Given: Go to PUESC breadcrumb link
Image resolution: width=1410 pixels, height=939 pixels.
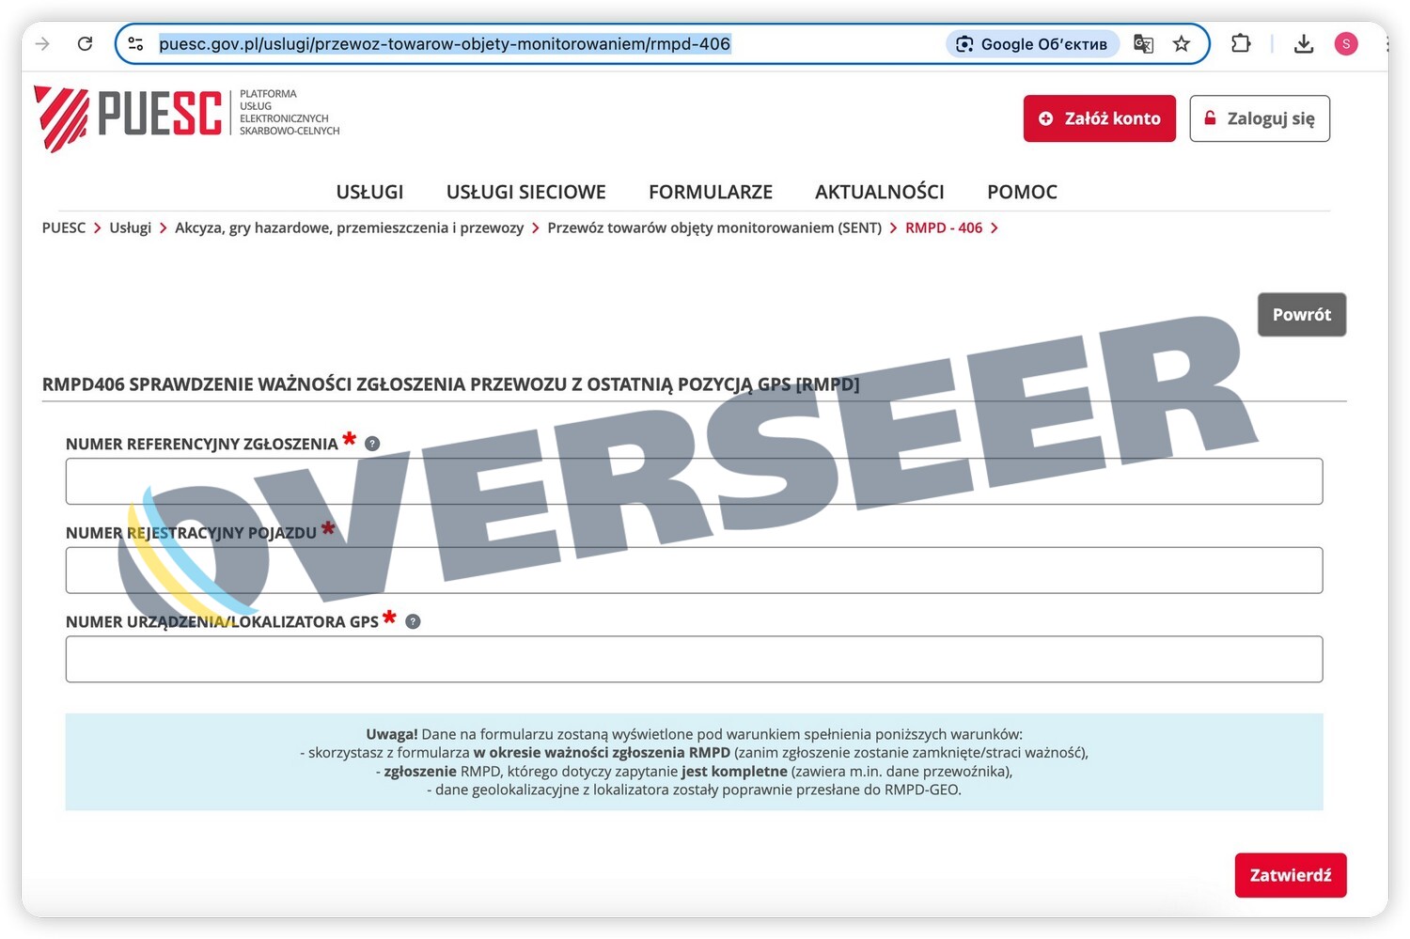Looking at the screenshot, I should tap(64, 227).
